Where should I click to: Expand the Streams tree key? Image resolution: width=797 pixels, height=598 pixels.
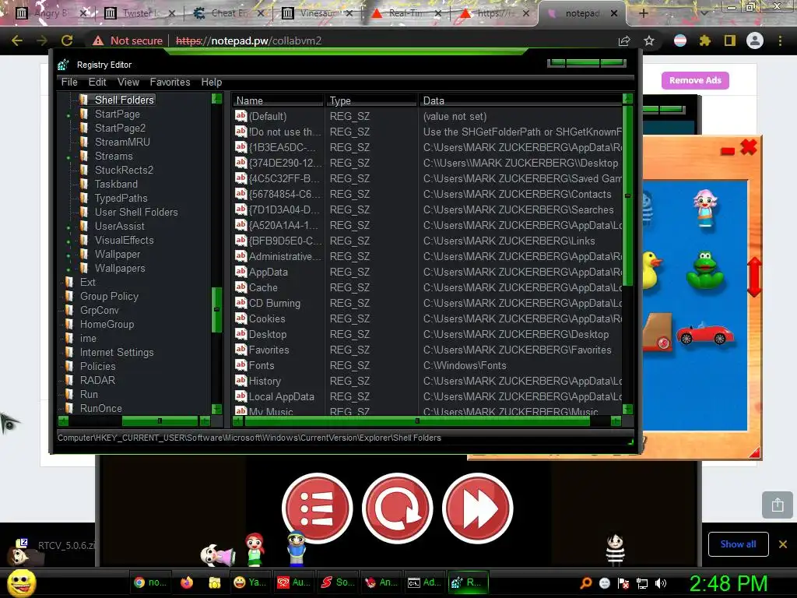tap(68, 158)
